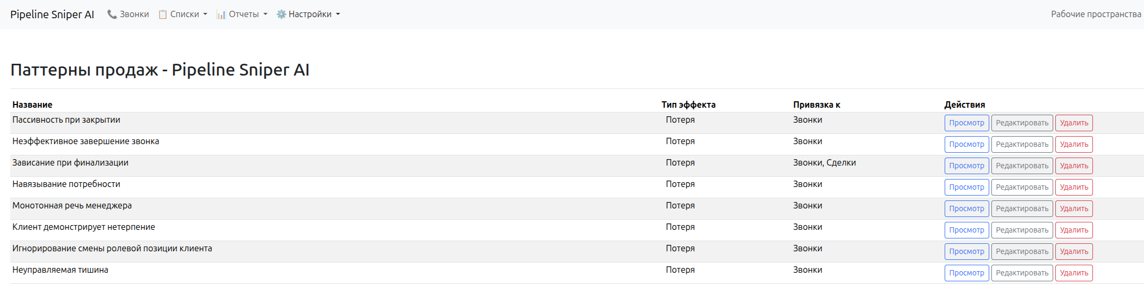Viewport: 1144px width, 284px height.
Task: Go to the Звонки page
Action: (134, 14)
